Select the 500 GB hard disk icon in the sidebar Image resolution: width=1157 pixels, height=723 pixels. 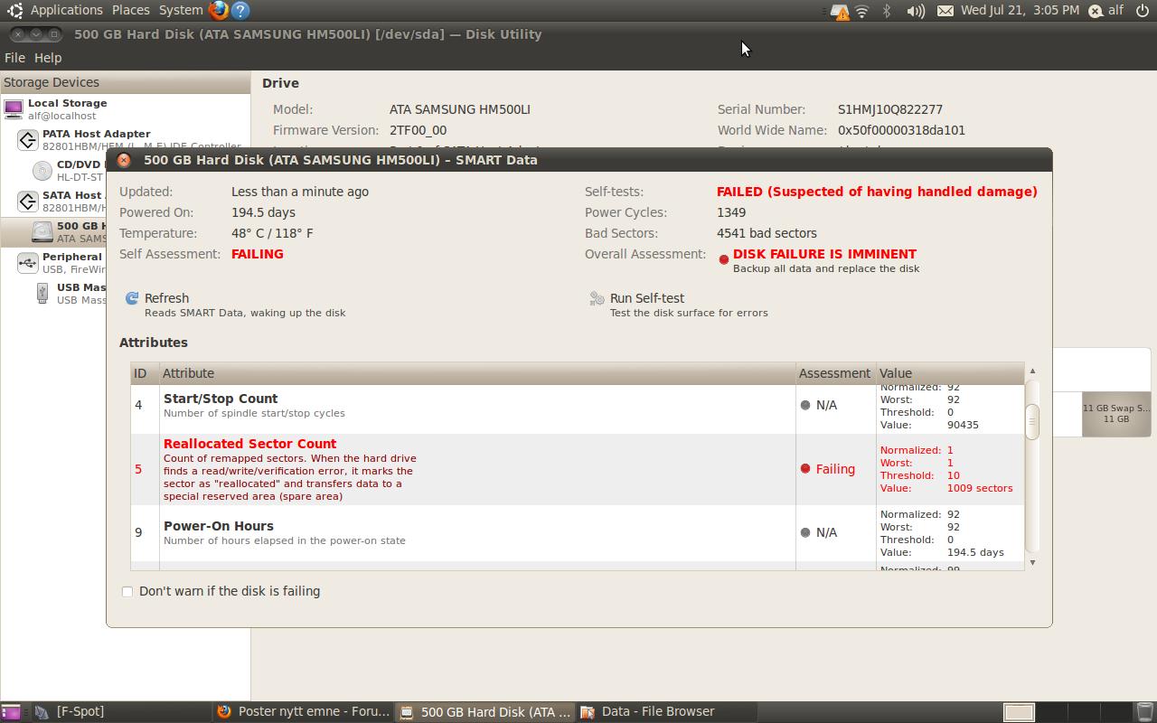[42, 232]
